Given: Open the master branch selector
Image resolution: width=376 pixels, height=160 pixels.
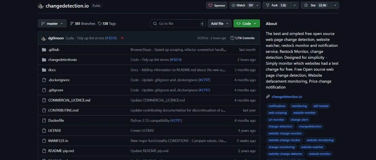Looking at the screenshot, I should point(52,24).
